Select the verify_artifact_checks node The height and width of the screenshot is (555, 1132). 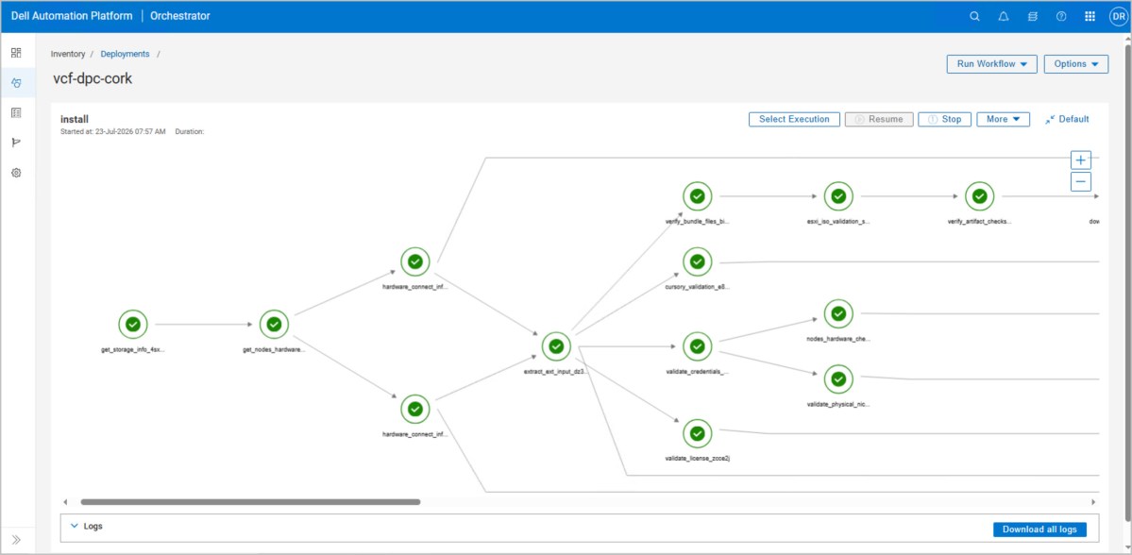(x=980, y=196)
